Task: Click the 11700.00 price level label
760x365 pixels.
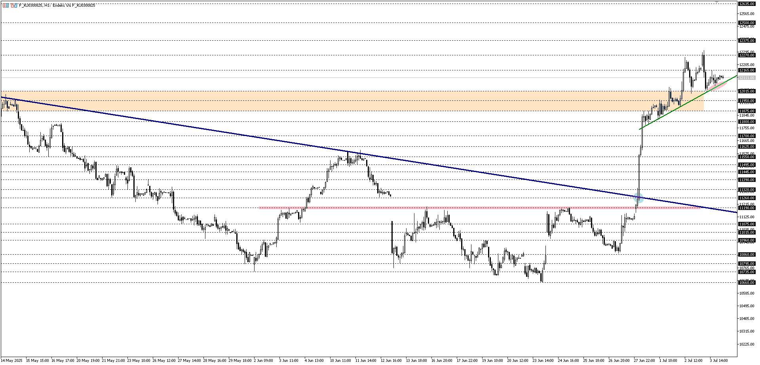Action: [747, 136]
